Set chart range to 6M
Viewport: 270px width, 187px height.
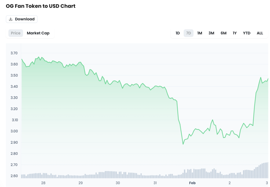pyautogui.click(x=223, y=33)
